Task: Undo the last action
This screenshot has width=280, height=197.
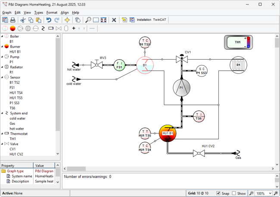Action: pos(49,20)
